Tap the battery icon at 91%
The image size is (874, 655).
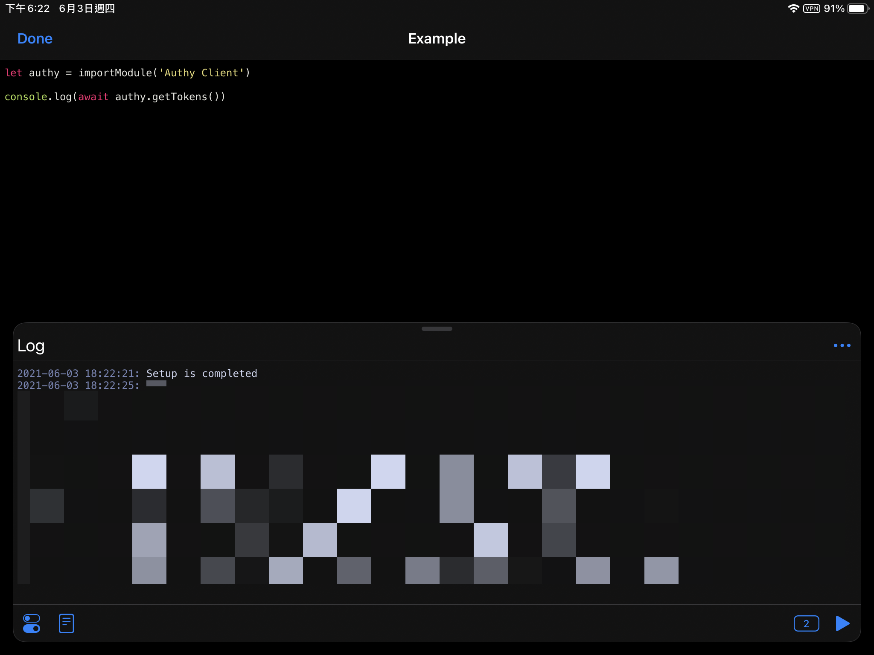(x=857, y=9)
